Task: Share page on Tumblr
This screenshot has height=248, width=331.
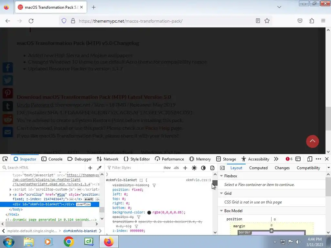Action: pyautogui.click(x=8, y=106)
